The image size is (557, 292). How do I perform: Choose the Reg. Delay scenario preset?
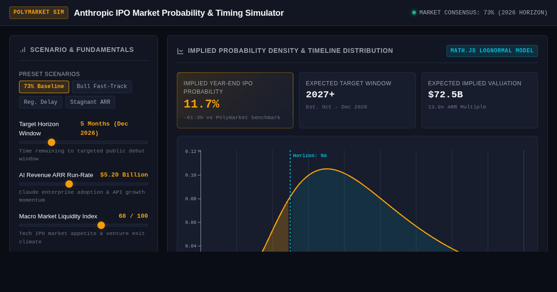coord(41,102)
